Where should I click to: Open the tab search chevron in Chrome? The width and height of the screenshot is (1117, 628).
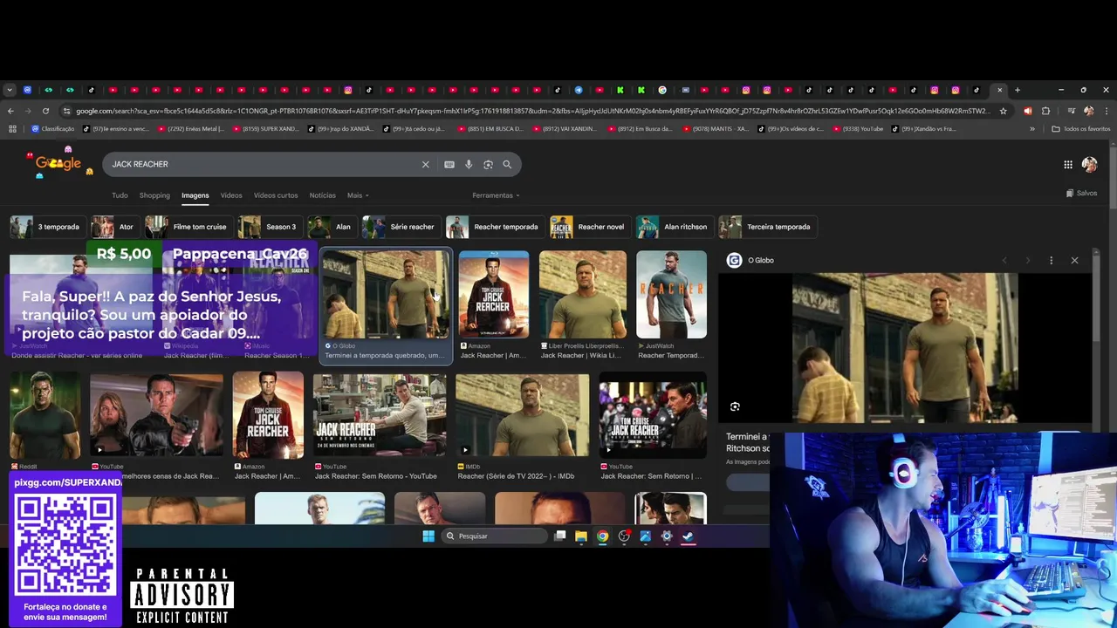pyautogui.click(x=9, y=90)
